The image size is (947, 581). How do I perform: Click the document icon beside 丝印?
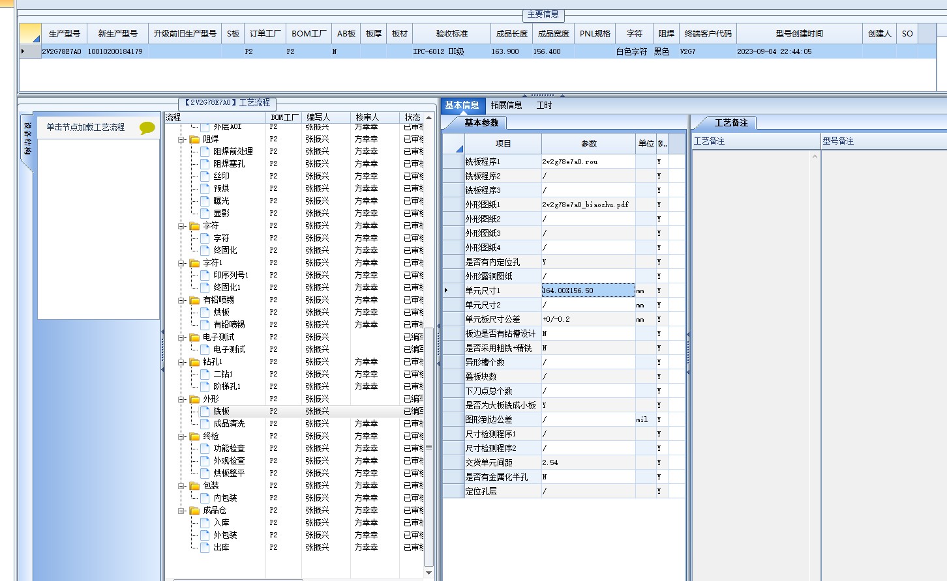pos(205,177)
